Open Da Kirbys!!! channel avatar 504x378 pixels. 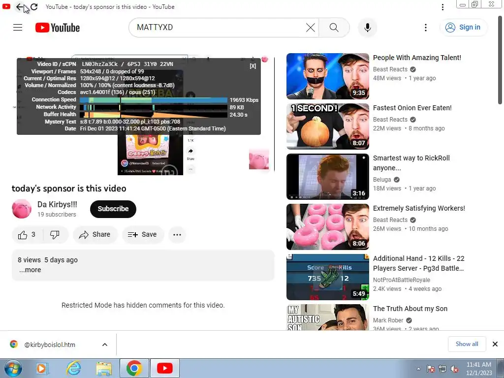(22, 209)
